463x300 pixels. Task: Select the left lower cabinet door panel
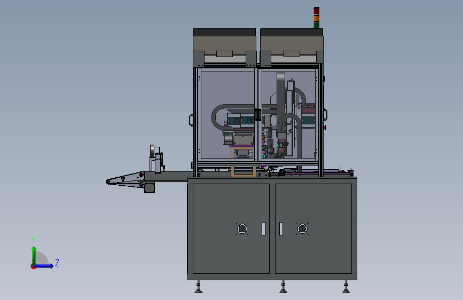(x=231, y=228)
